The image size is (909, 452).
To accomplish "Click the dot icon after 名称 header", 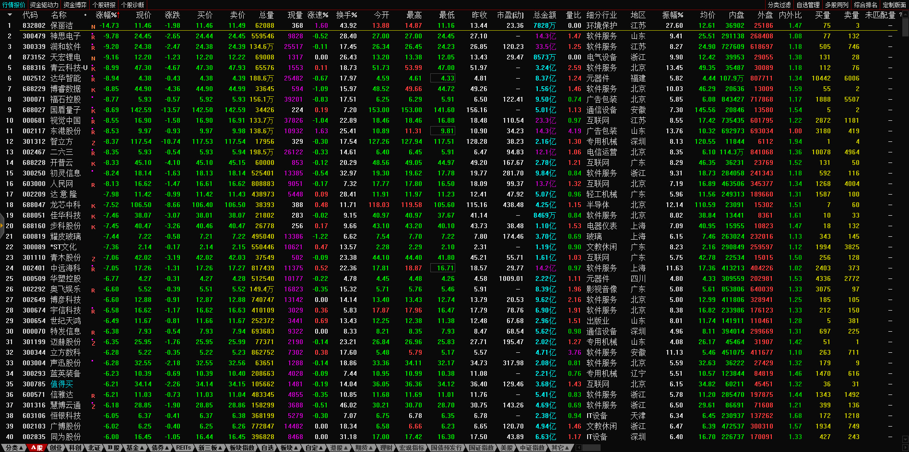I will 85,15.
